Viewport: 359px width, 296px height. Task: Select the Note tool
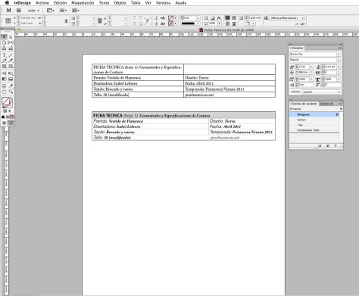(5, 86)
